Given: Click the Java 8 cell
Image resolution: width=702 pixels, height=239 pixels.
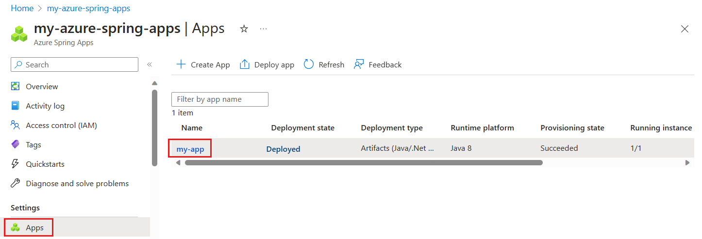Looking at the screenshot, I should point(461,148).
